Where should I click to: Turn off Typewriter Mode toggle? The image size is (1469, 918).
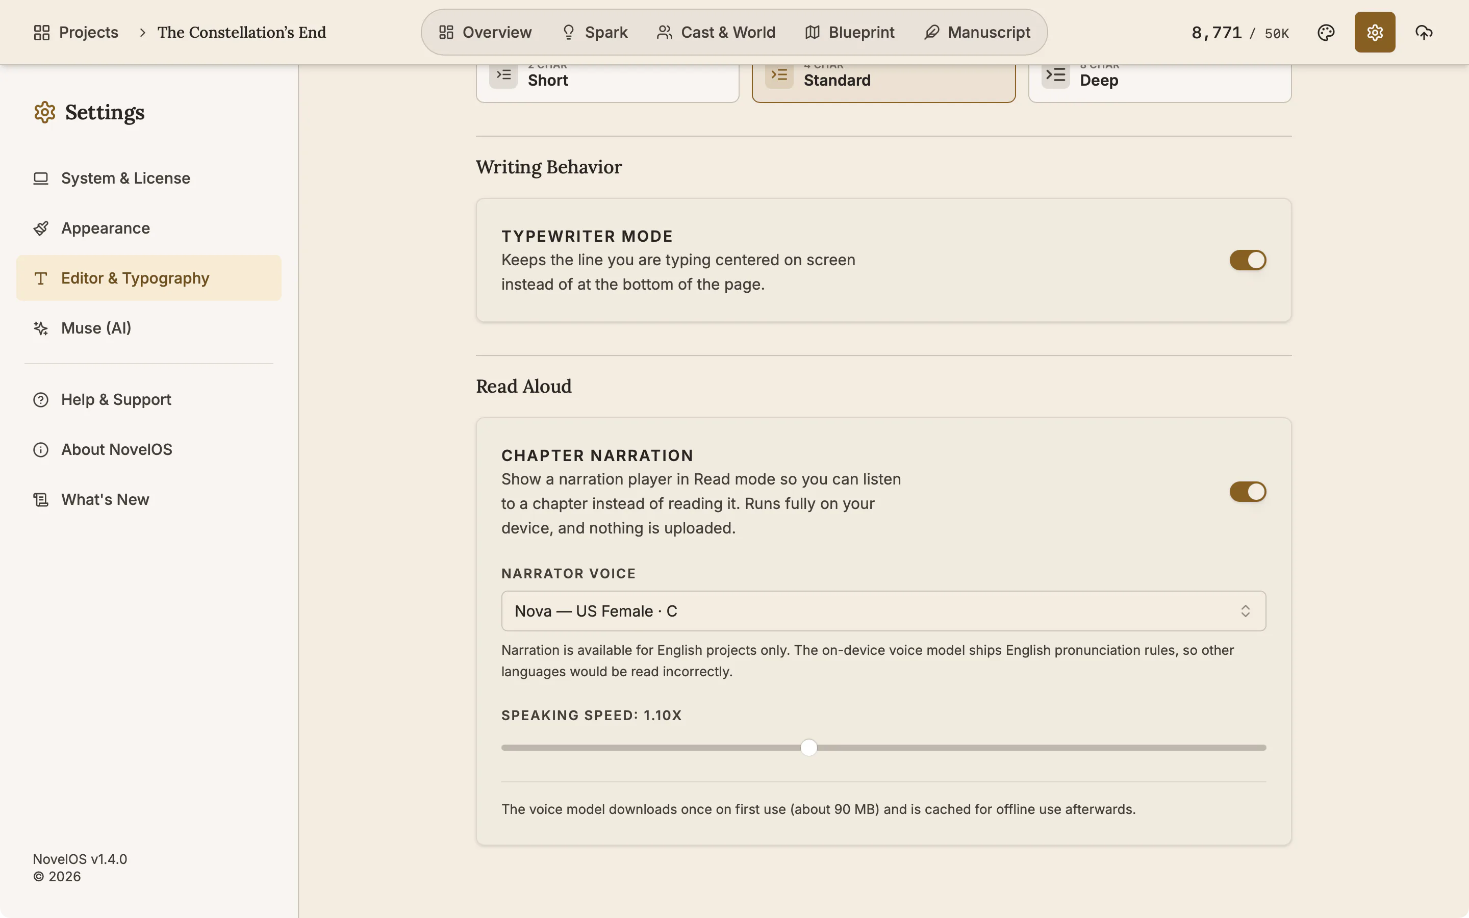point(1248,260)
